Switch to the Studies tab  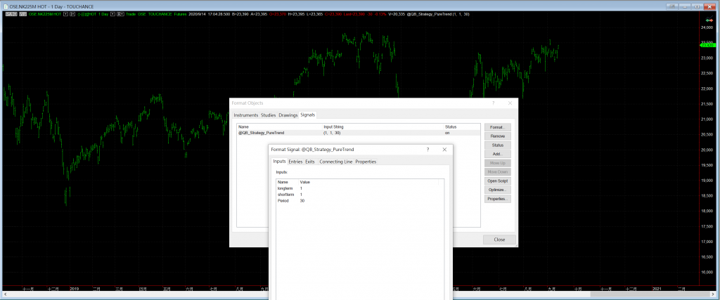coord(268,115)
